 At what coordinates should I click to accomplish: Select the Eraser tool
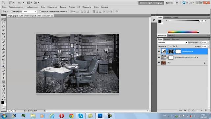pyautogui.click(x=4, y=56)
